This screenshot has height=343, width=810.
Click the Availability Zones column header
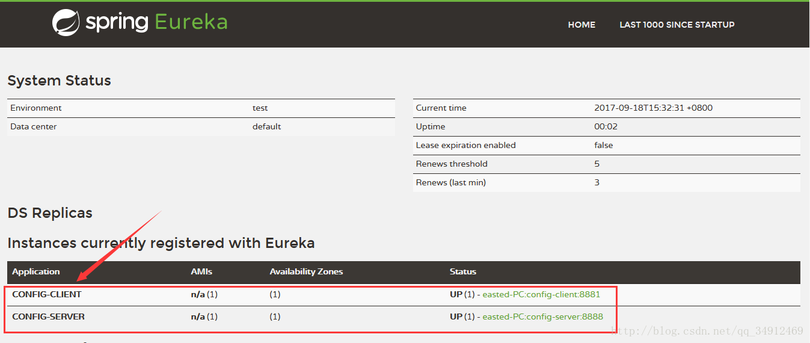point(306,271)
